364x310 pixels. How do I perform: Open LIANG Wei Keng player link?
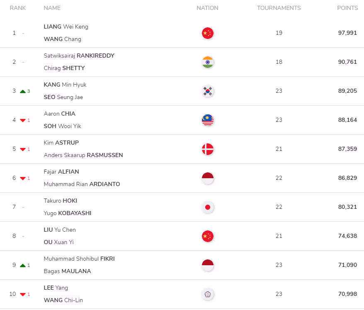pyautogui.click(x=66, y=27)
